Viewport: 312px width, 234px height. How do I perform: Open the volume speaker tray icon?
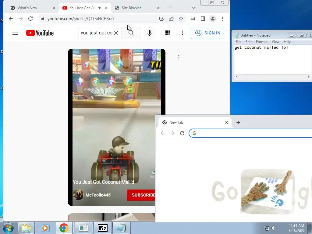pyautogui.click(x=274, y=228)
